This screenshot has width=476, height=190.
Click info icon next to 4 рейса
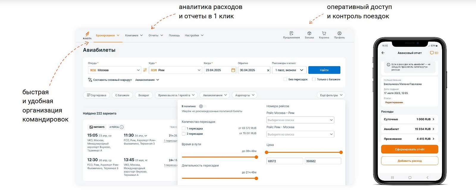122,127
